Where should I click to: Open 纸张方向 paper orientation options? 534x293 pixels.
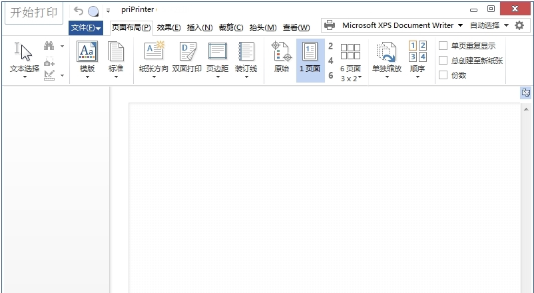click(x=154, y=60)
